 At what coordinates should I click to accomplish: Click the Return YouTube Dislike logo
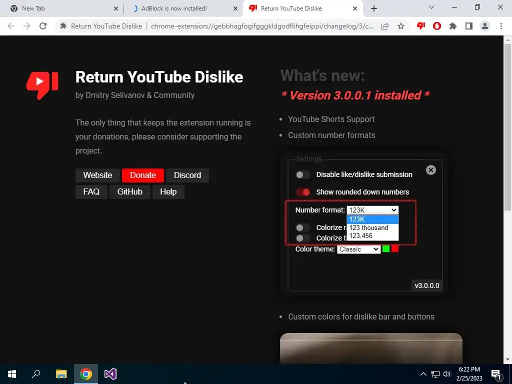click(42, 85)
